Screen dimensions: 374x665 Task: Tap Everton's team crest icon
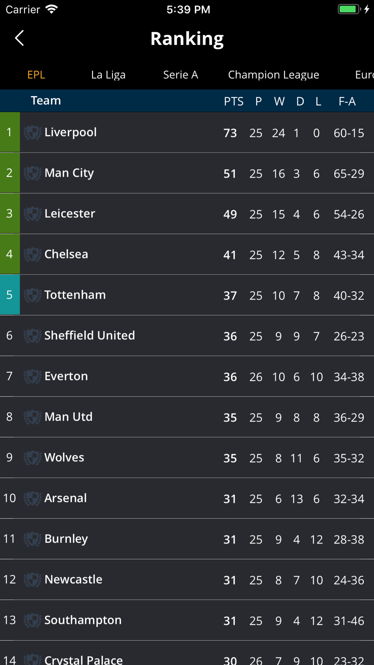pyautogui.click(x=33, y=376)
